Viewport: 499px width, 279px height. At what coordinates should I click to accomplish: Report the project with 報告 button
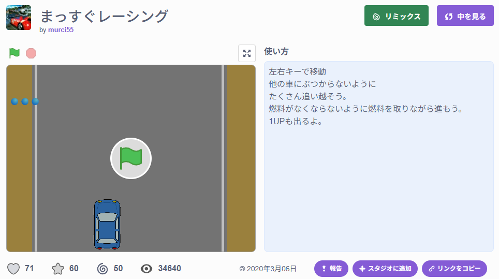coord(331,269)
